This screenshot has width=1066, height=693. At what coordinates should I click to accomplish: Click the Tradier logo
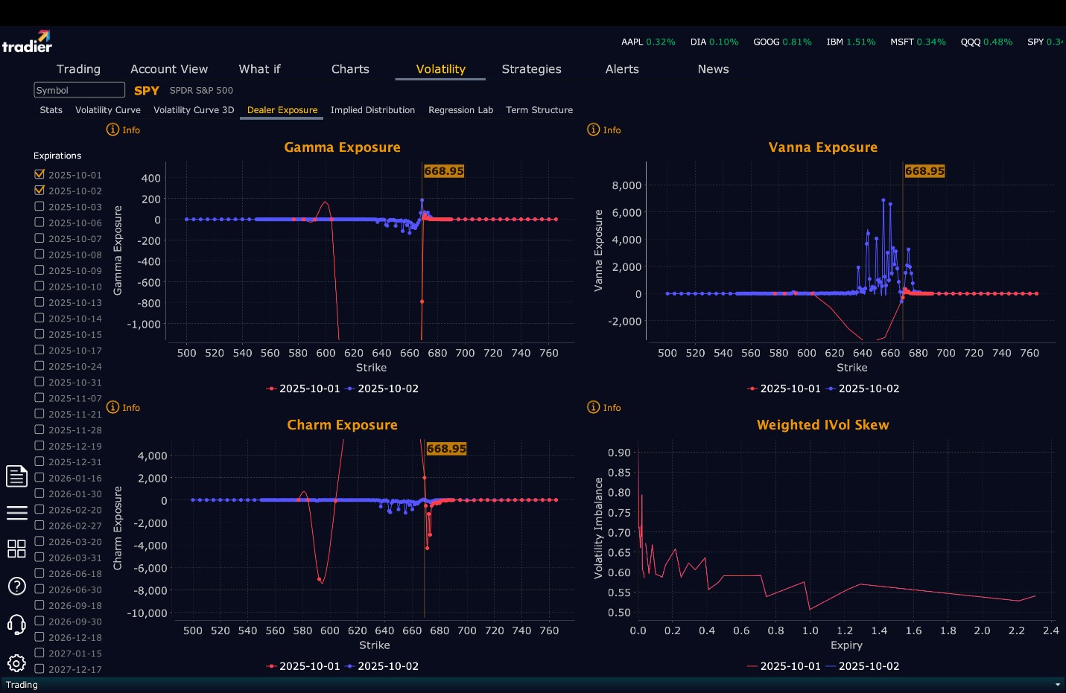[27, 42]
